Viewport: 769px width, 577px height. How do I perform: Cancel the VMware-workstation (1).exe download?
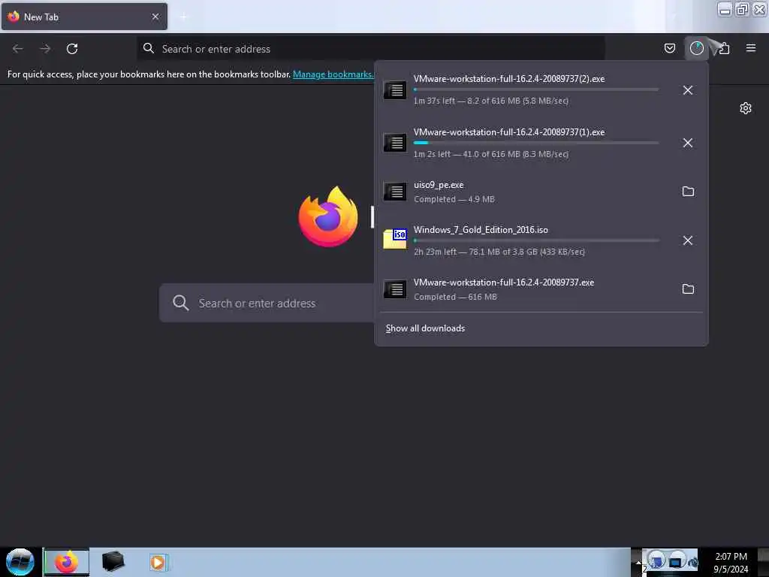pyautogui.click(x=688, y=143)
